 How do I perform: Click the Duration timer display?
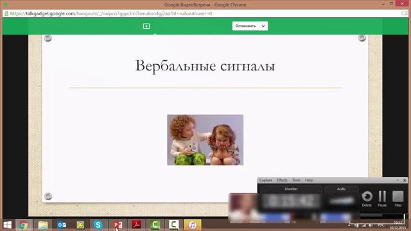[x=291, y=201]
